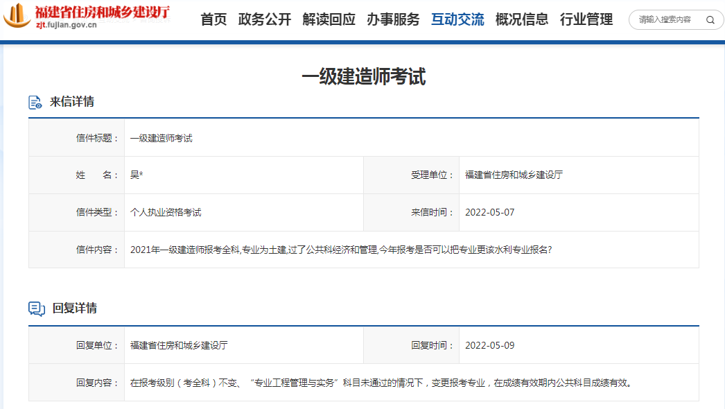The image size is (725, 409).
Task: Open the 首页 menu item
Action: (213, 20)
